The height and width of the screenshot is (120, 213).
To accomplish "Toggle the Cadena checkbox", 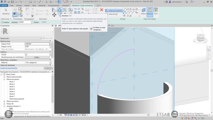I will click(2, 22).
